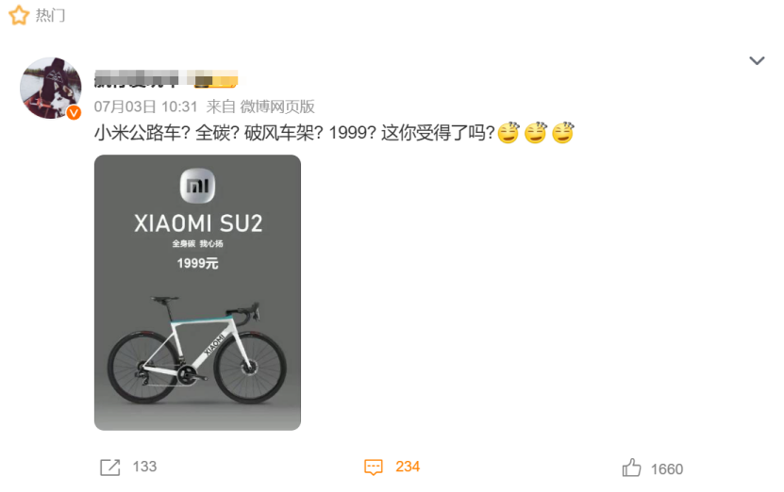Open the 07月03日 10:31 timestamp link
Viewport: 784px width, 492px height.
[146, 107]
